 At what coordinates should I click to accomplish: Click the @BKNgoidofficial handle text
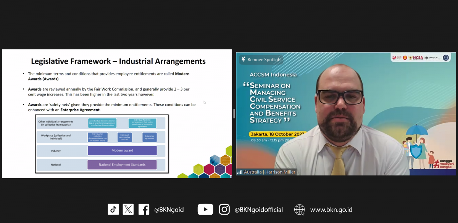point(259,210)
